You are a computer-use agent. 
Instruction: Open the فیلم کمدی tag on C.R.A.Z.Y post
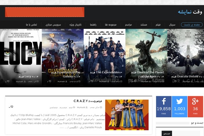[53, 108]
